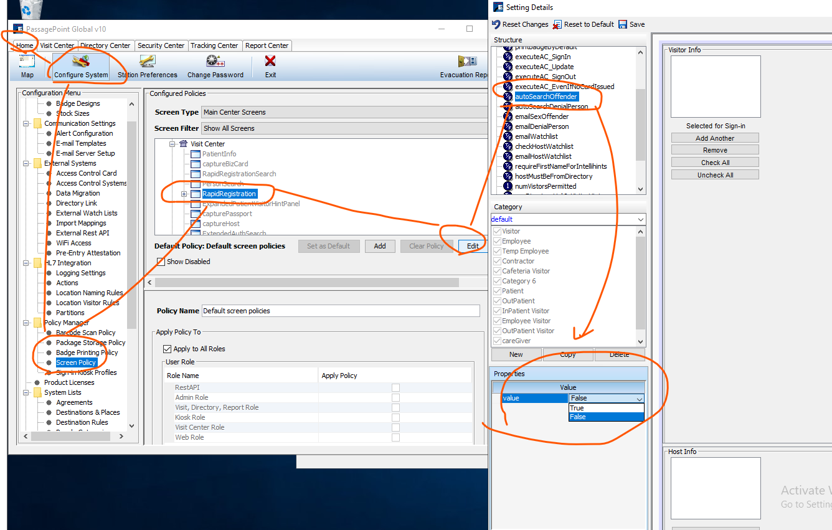
Task: Toggle Apply to All Roles checkbox
Action: coord(167,349)
